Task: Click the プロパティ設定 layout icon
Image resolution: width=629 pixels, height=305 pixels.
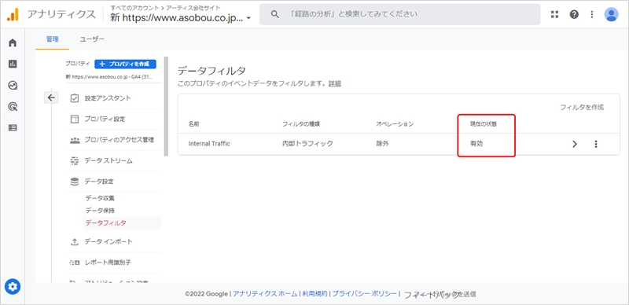Action: click(x=74, y=119)
